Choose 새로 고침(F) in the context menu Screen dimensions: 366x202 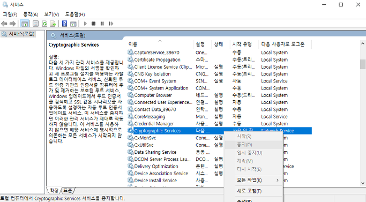[x=253, y=191]
